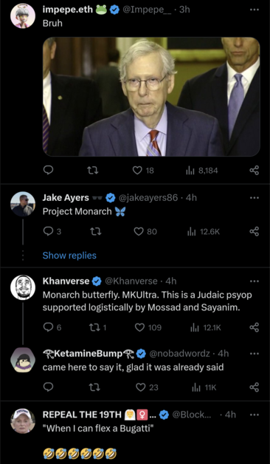Repost the impepe.eth "Bruh" tweet
This screenshot has height=464, width=270.
tap(95, 171)
